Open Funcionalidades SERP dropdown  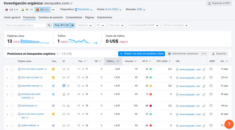144,25
